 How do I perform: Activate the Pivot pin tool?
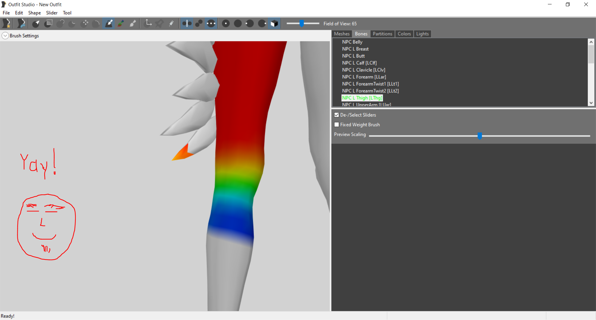pos(160,23)
